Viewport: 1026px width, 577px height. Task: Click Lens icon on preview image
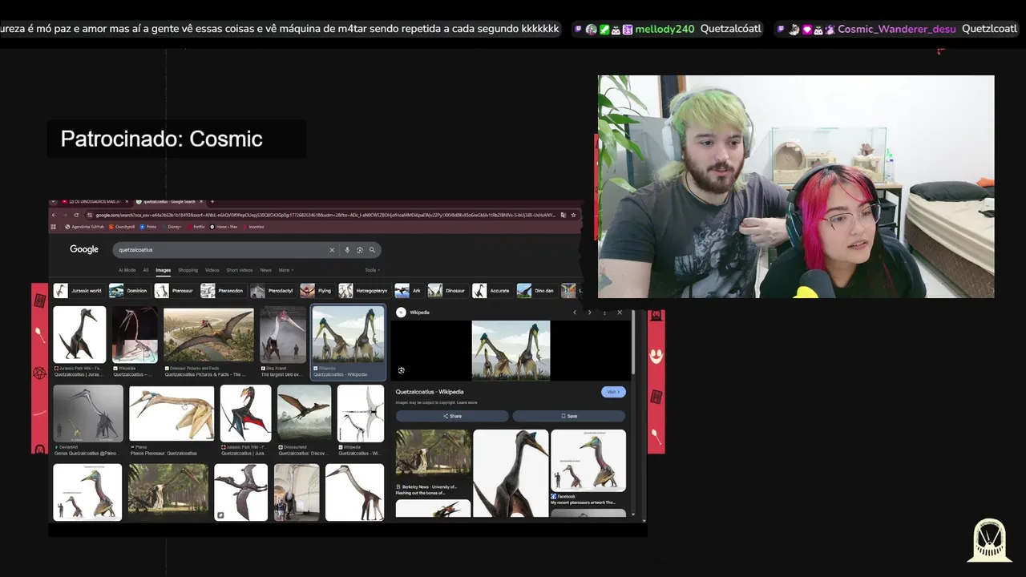point(401,370)
